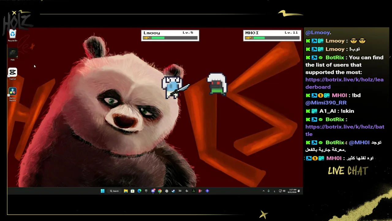Open the Recycle Bin desktop icon
392x221 pixels.
click(13, 36)
